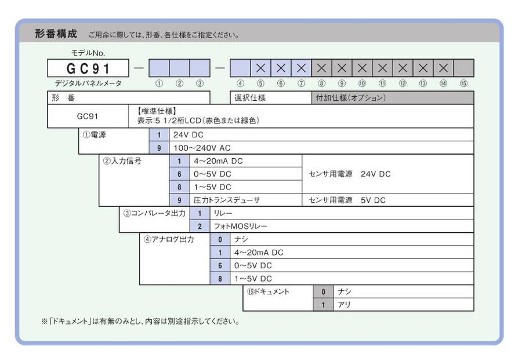522x354 pixels.
Task: Choose the フォトMOSリレー comparator output
Action: (x=340, y=226)
